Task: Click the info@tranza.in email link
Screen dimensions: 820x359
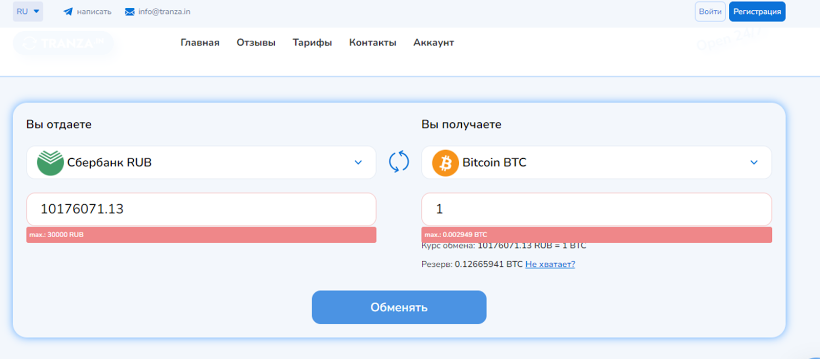Action: (164, 12)
